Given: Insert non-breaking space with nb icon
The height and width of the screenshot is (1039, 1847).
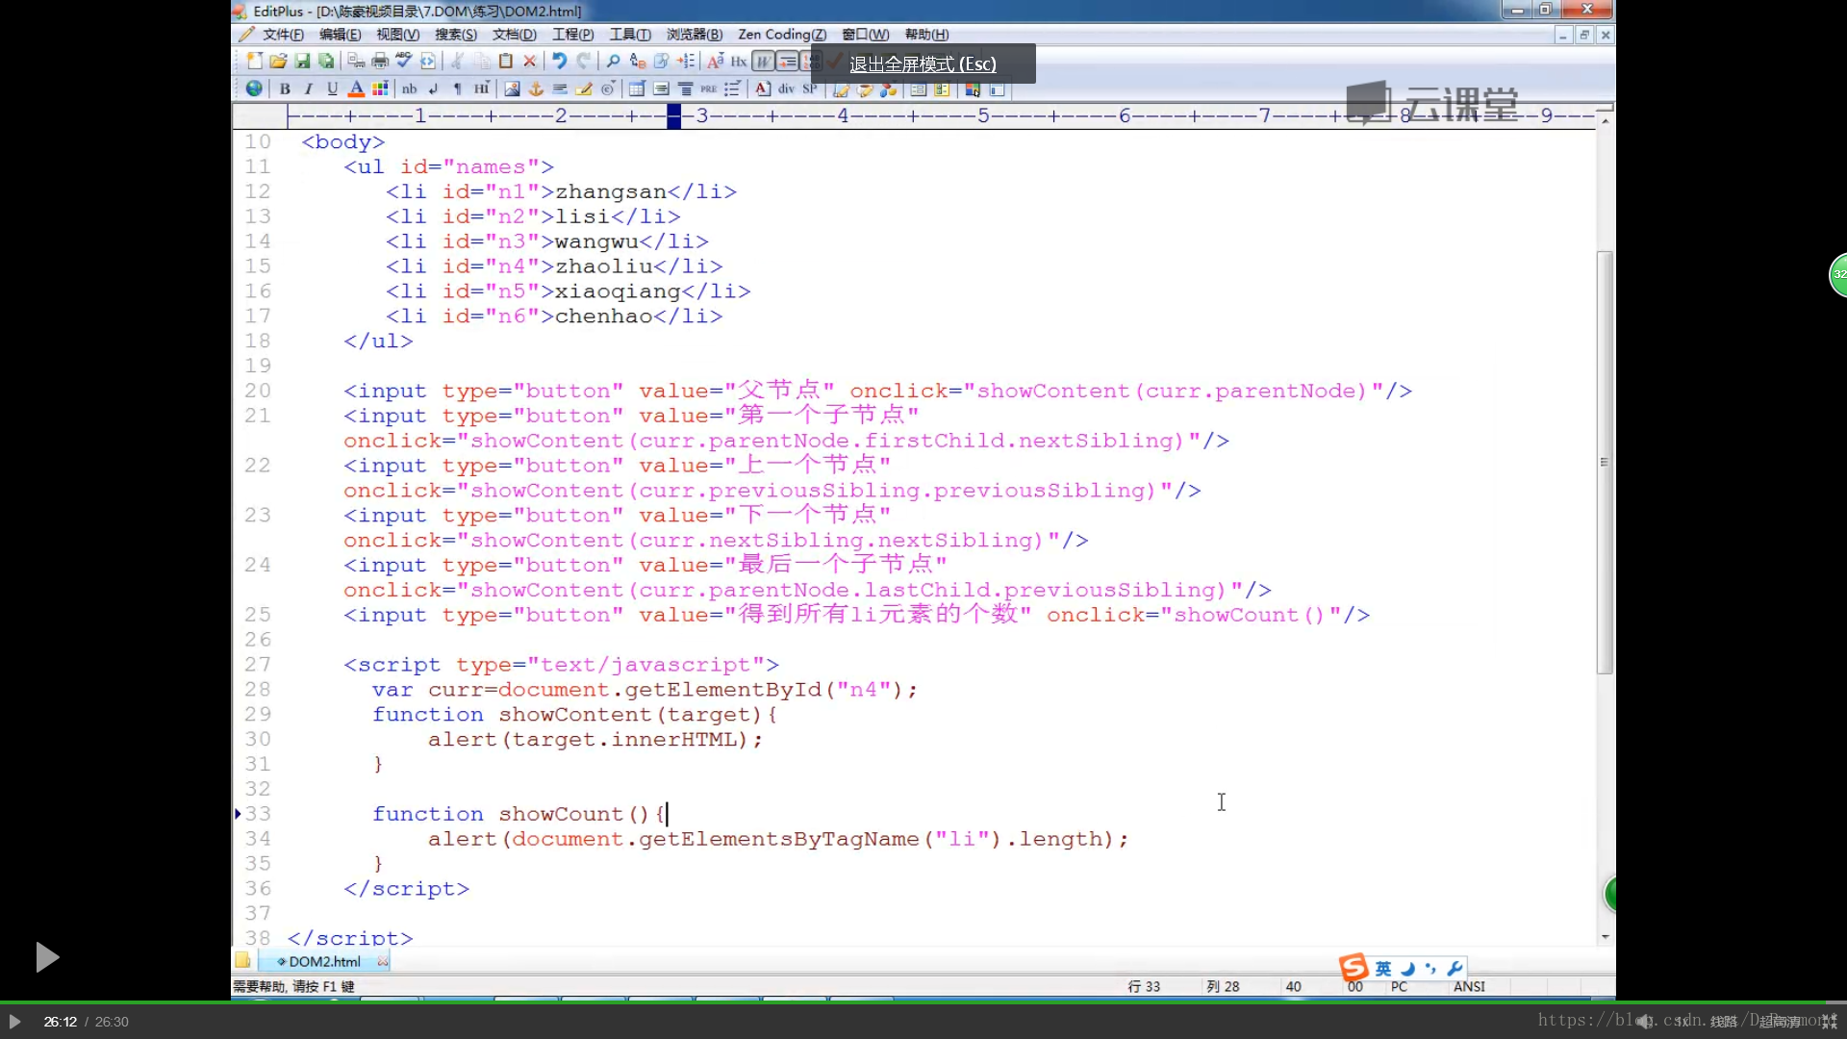Looking at the screenshot, I should pyautogui.click(x=409, y=89).
